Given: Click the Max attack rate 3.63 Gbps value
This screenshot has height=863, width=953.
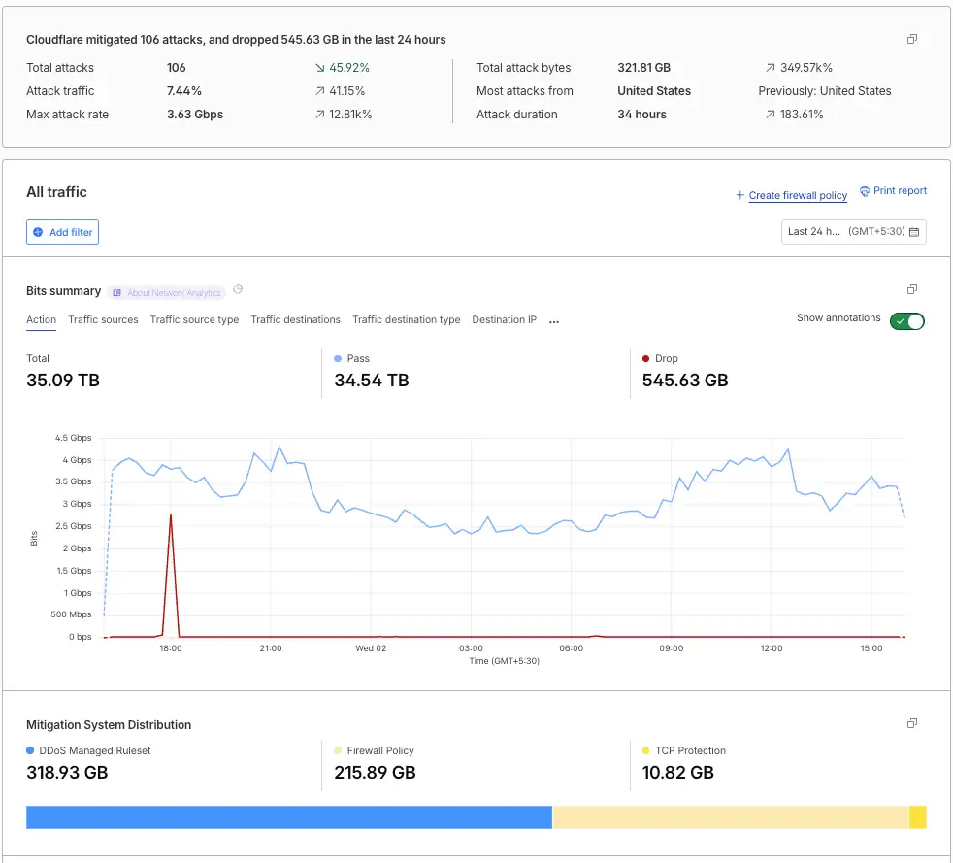Looking at the screenshot, I should click(195, 115).
